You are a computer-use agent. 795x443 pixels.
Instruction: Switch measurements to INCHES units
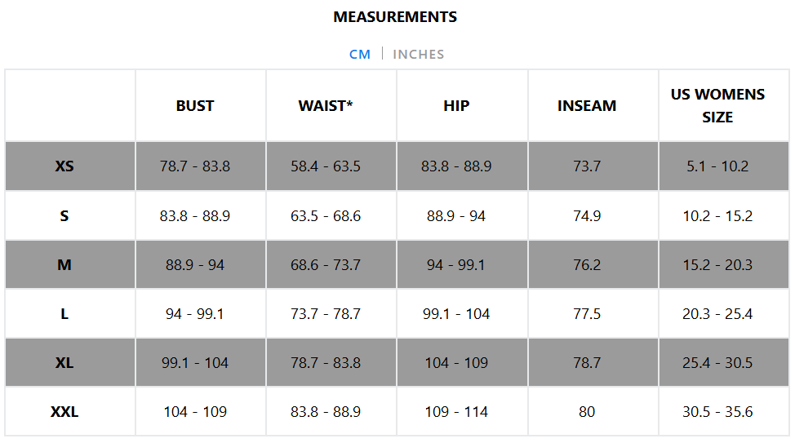pyautogui.click(x=418, y=54)
